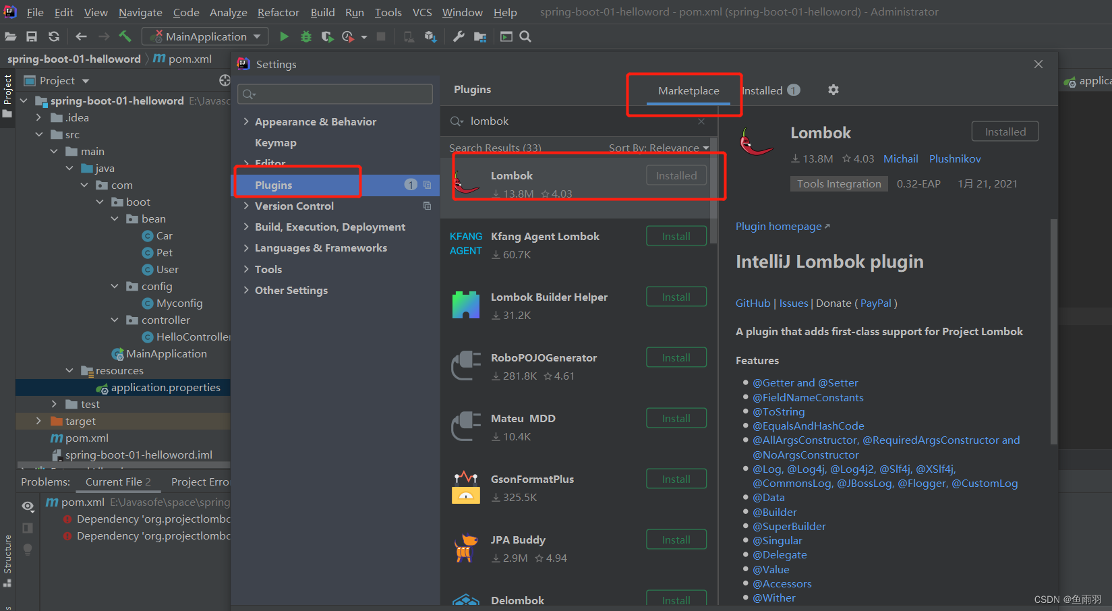Screen dimensions: 1112x611
Task: Expand the .idea folder
Action: point(39,117)
